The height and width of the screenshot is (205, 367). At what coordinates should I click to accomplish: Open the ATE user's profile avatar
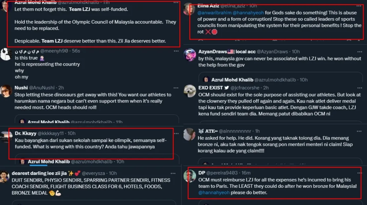(190, 134)
